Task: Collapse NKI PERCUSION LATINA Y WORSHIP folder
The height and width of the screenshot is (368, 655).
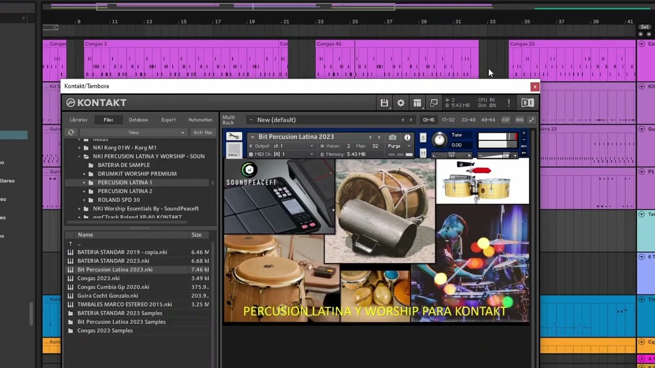Action: (79, 156)
